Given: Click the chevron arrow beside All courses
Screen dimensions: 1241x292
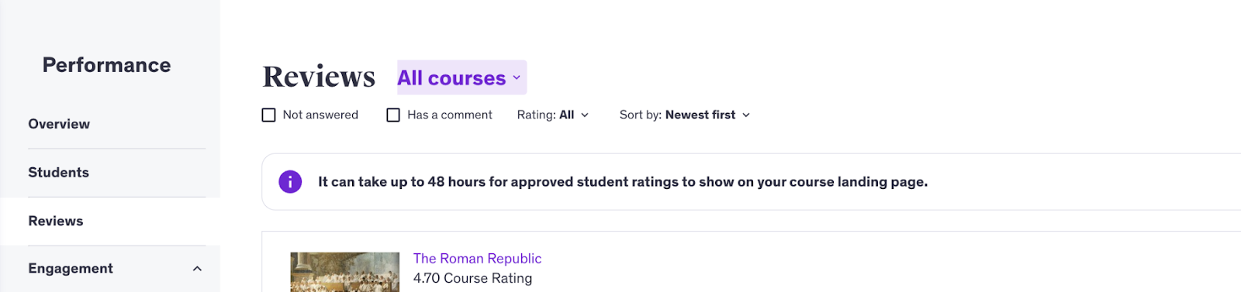Looking at the screenshot, I should coord(517,77).
